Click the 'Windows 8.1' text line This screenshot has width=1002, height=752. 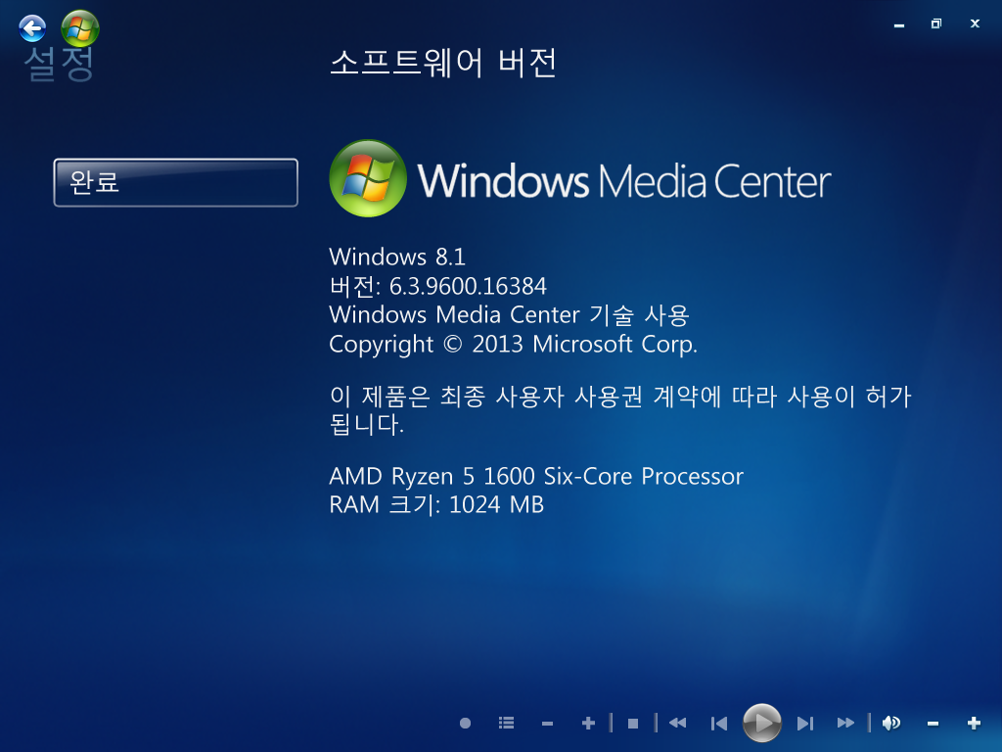click(x=397, y=258)
